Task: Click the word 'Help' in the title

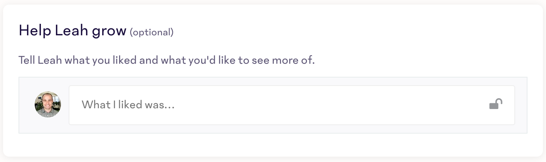Action: [35, 31]
